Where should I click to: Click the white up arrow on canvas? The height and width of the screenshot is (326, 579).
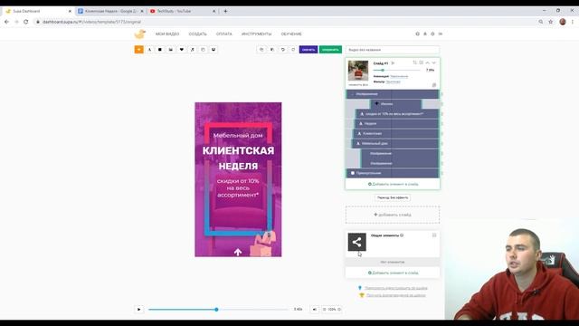(238, 252)
